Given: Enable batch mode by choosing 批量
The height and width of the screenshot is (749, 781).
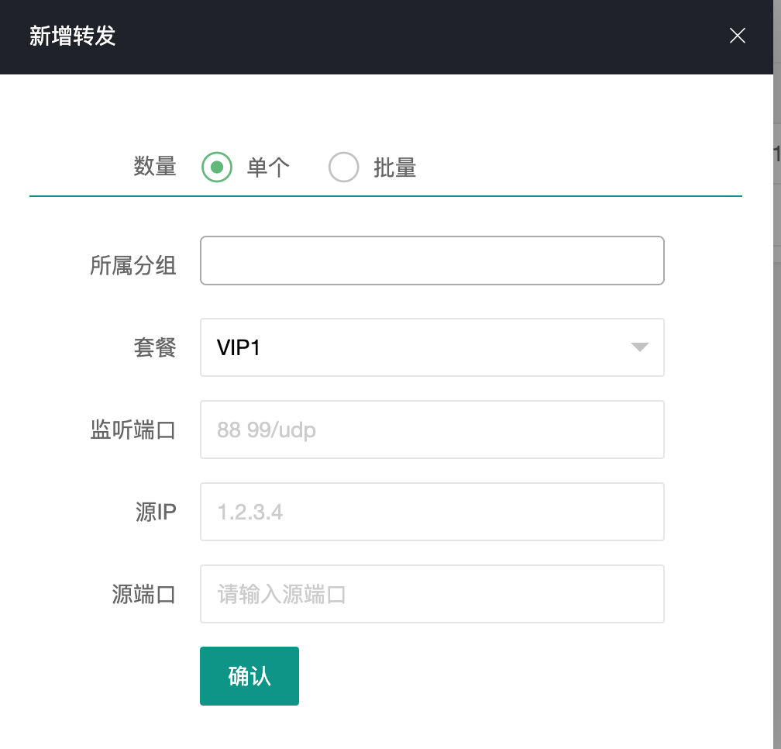Looking at the screenshot, I should point(344,167).
